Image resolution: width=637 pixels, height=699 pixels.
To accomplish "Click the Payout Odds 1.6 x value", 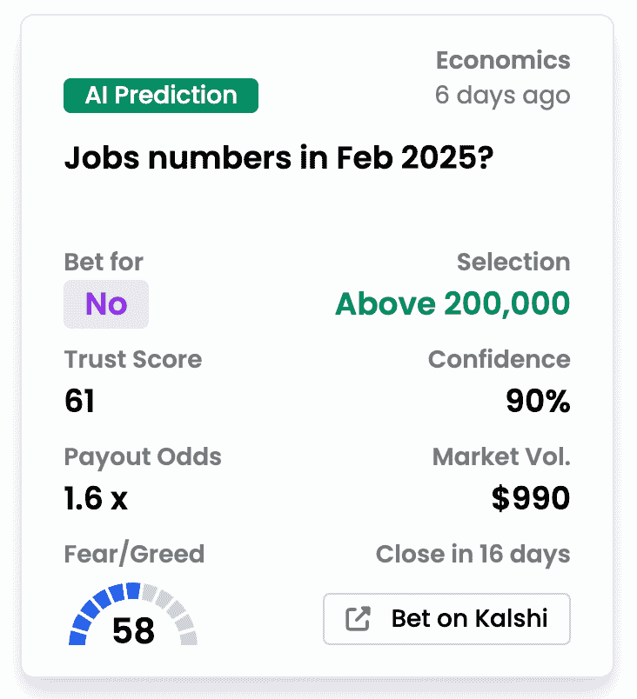I will (96, 498).
